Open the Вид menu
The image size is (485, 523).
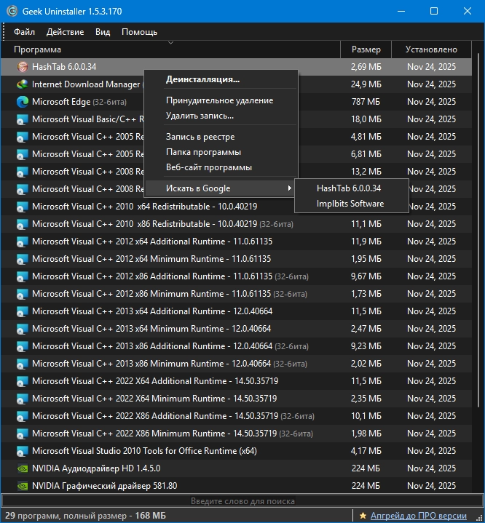tap(103, 32)
